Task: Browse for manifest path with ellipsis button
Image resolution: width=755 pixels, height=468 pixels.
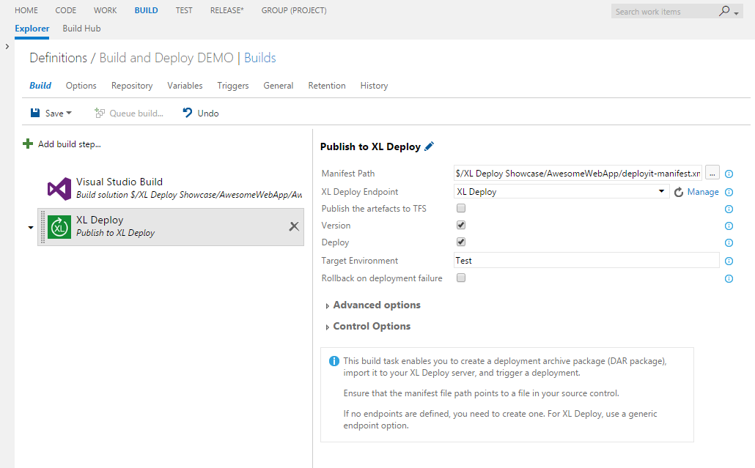Action: 712,174
